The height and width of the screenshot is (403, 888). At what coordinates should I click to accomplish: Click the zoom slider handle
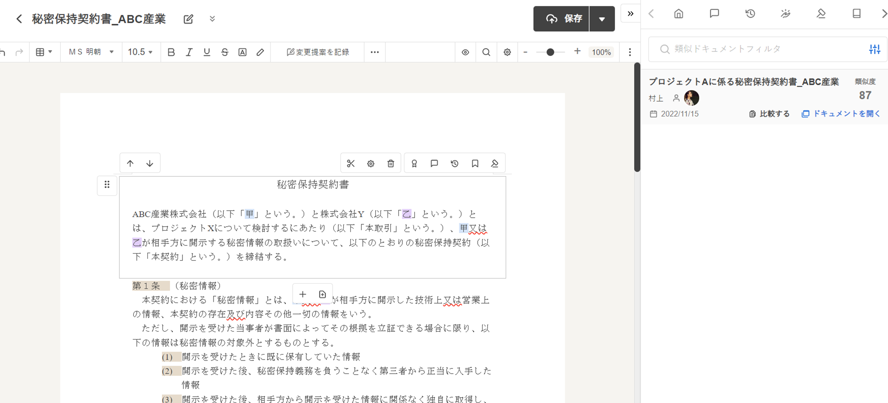[550, 52]
